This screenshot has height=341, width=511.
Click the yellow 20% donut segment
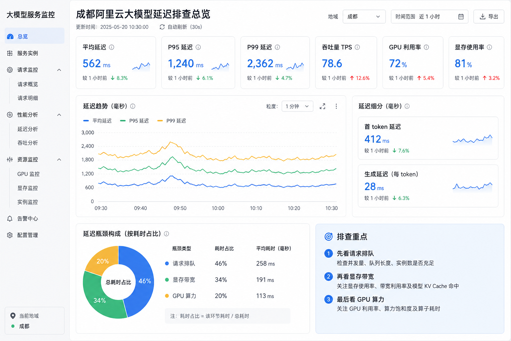click(x=103, y=261)
